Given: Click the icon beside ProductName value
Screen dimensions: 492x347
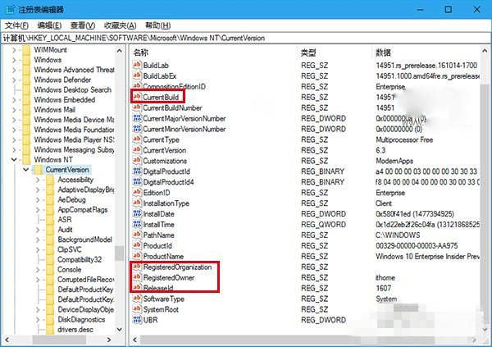Looking at the screenshot, I should pos(136,257).
